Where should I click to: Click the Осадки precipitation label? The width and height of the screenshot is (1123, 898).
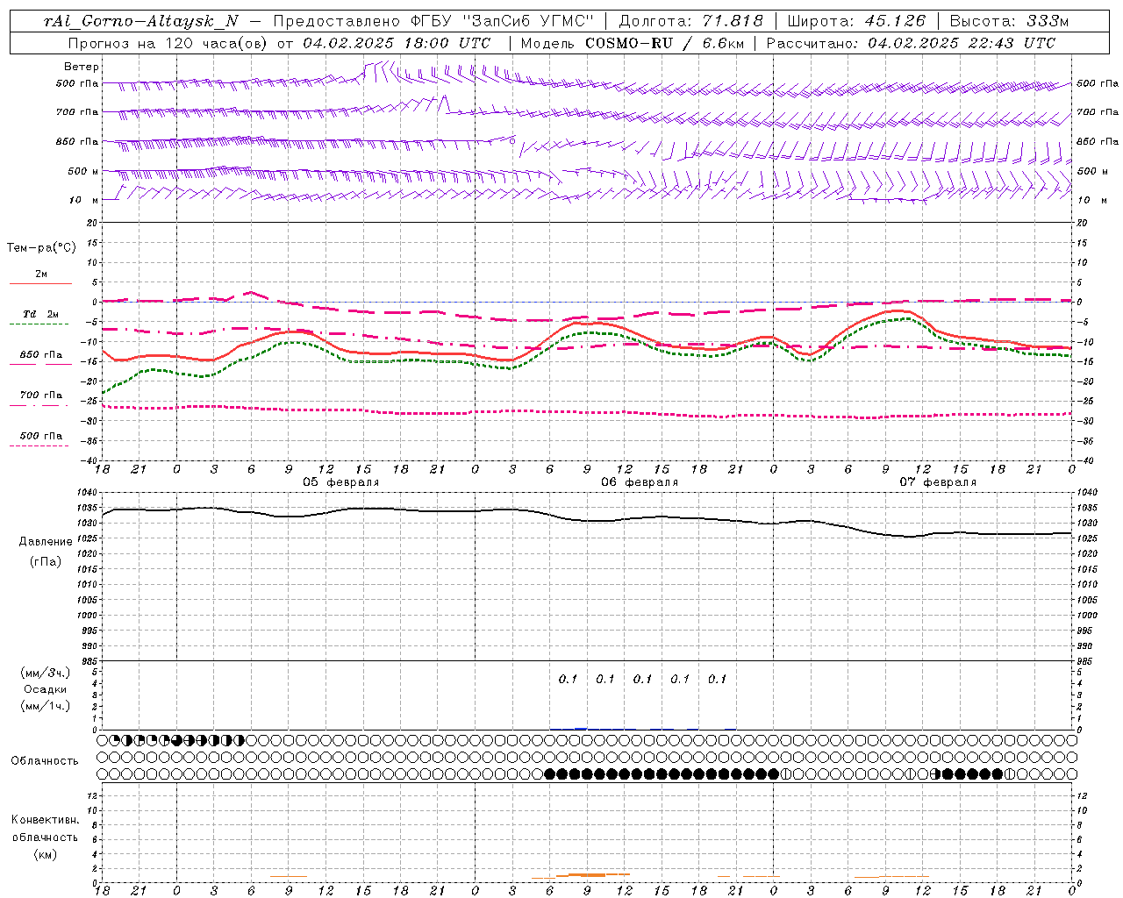[46, 689]
